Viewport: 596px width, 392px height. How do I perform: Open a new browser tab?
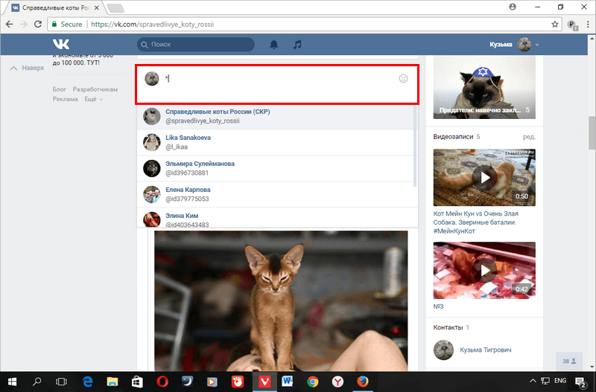click(115, 8)
